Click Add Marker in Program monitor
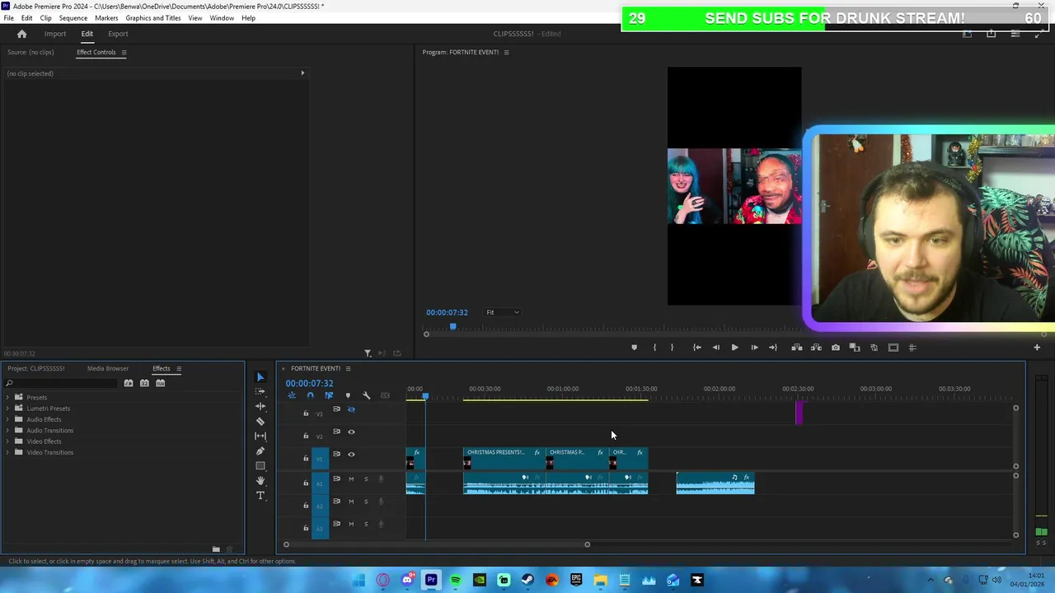This screenshot has width=1055, height=593. [x=634, y=348]
